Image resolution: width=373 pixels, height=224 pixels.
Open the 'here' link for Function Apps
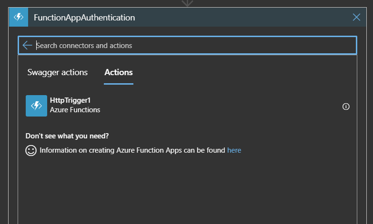click(x=234, y=150)
